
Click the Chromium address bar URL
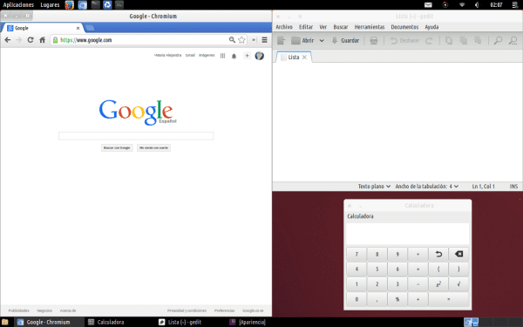coord(86,40)
